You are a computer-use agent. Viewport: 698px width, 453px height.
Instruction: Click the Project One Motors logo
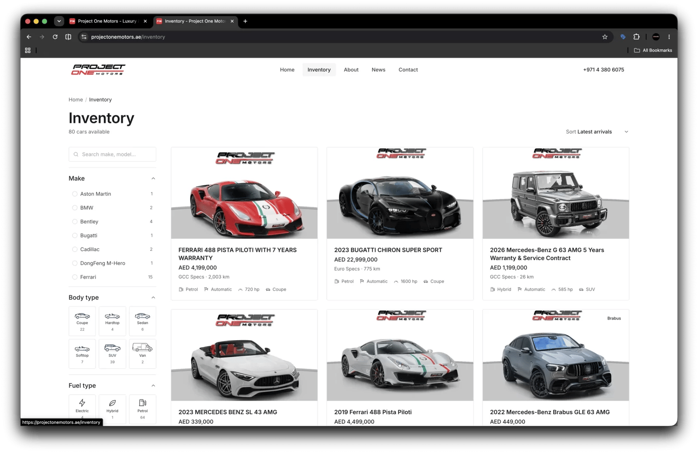coord(98,70)
